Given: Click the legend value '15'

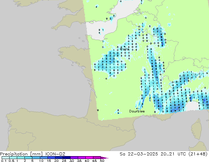Looking at the screenshot, I should coord(49,161).
